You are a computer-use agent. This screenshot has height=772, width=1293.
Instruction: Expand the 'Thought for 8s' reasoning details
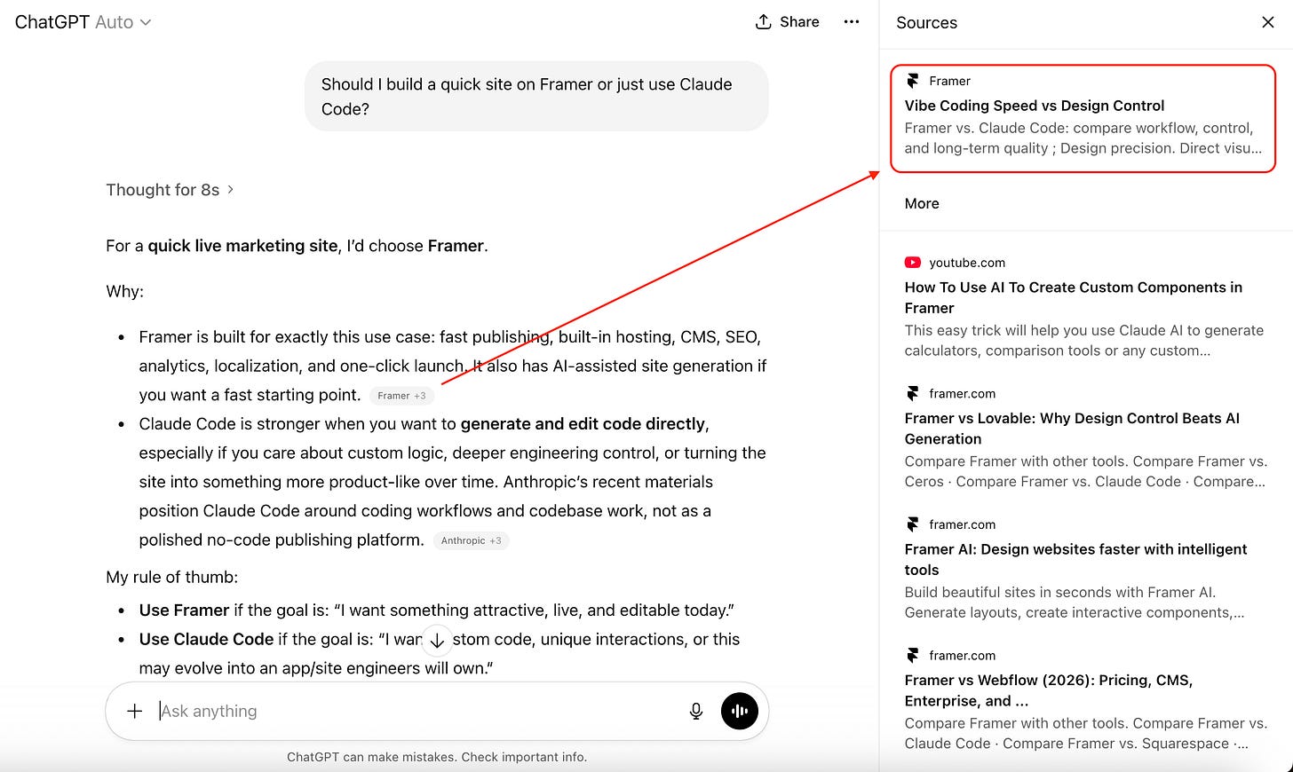(x=170, y=190)
